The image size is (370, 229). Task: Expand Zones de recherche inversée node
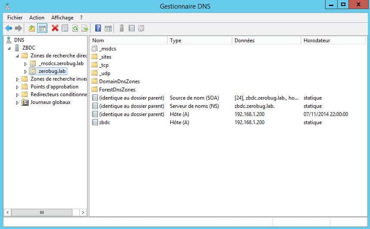17,79
